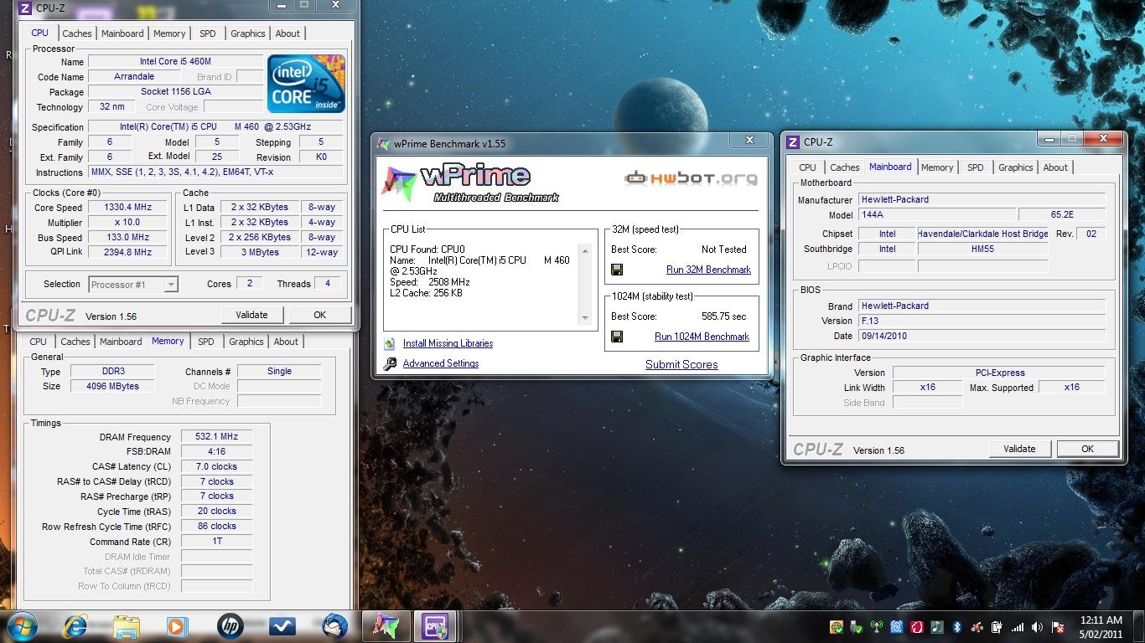Click Validate in the Intel Core i5 CPU-Z window

[251, 315]
